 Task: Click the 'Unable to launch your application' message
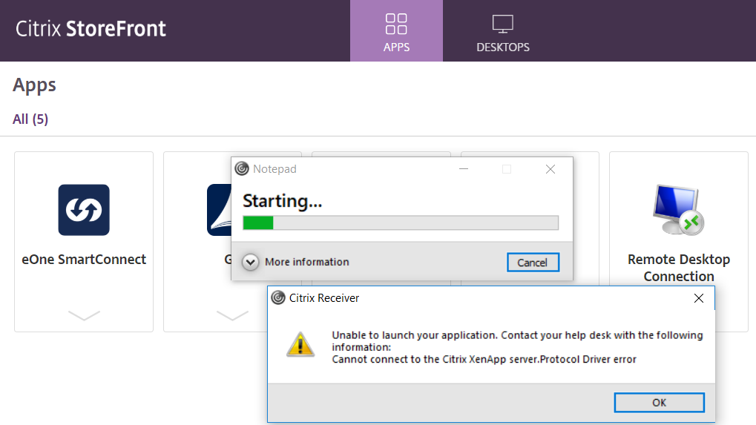point(517,340)
